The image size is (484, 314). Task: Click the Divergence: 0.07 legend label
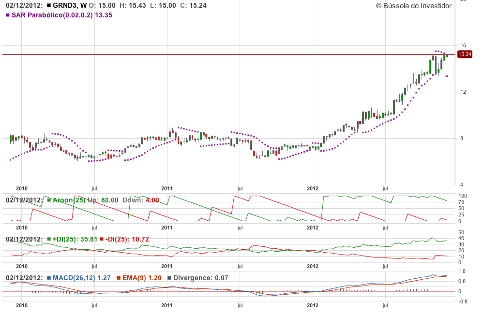click(x=201, y=278)
